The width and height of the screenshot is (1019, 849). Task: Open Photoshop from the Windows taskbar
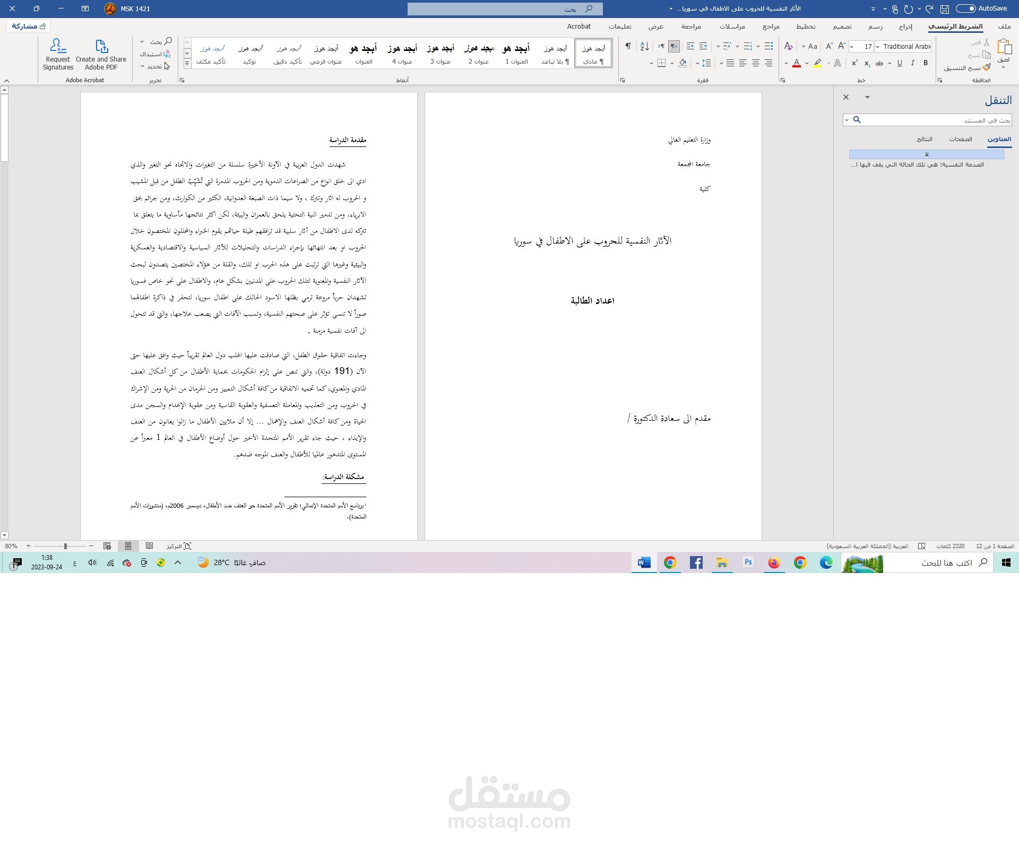[748, 562]
